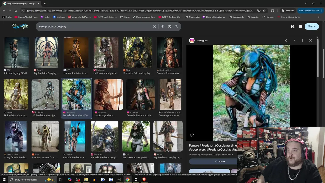This screenshot has height=183, width=325.
Task: Show next image in preview panel
Action: click(x=294, y=40)
